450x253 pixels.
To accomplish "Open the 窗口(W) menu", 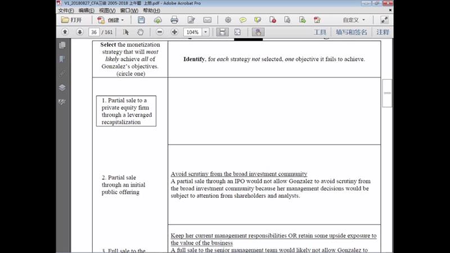I will pyautogui.click(x=129, y=11).
